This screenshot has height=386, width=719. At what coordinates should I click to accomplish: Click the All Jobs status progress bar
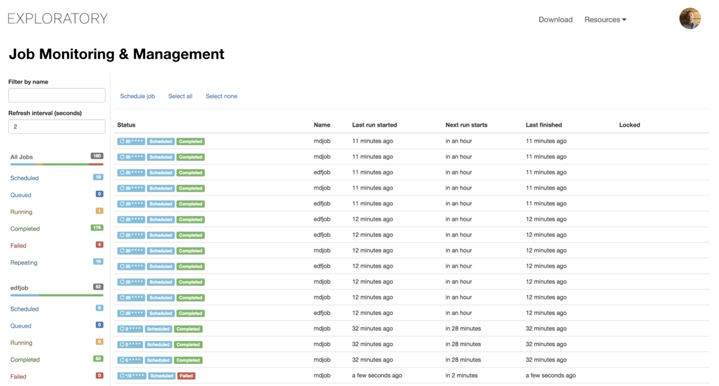(x=57, y=163)
